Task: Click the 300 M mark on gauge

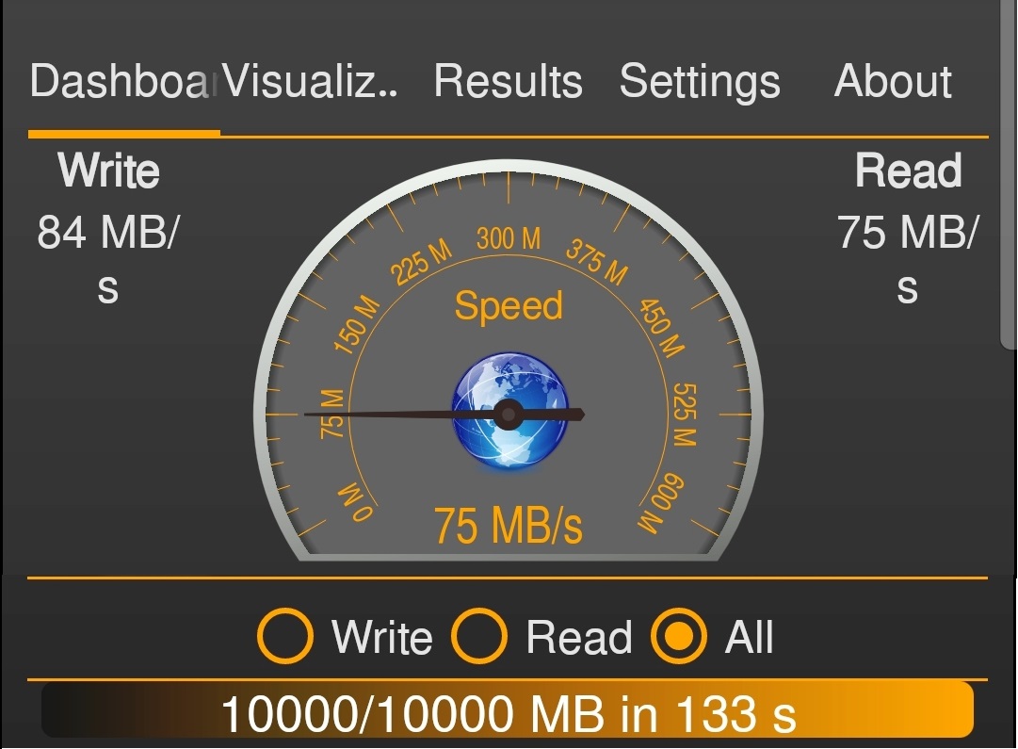Action: [509, 238]
